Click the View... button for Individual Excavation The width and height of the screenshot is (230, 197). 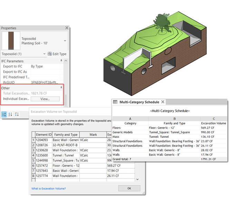[x=45, y=99]
